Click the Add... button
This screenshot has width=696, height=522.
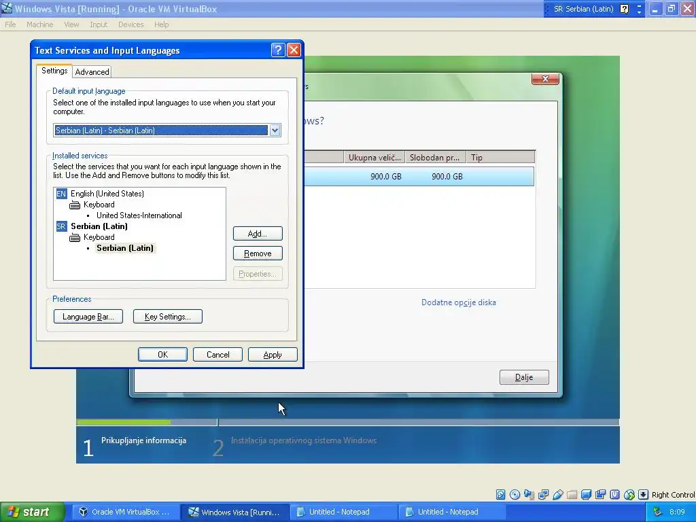click(258, 234)
